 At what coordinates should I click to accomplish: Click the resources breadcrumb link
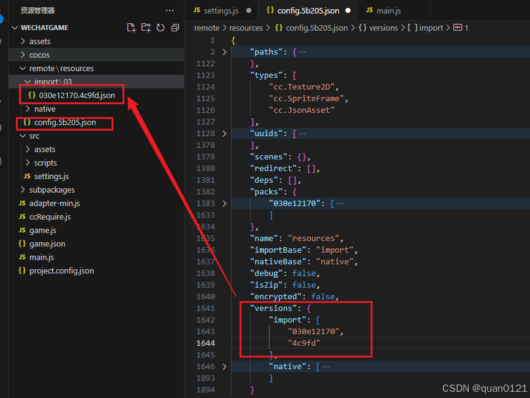pyautogui.click(x=246, y=28)
